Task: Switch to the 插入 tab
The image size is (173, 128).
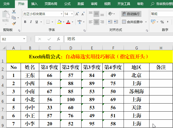Action: point(34,4)
